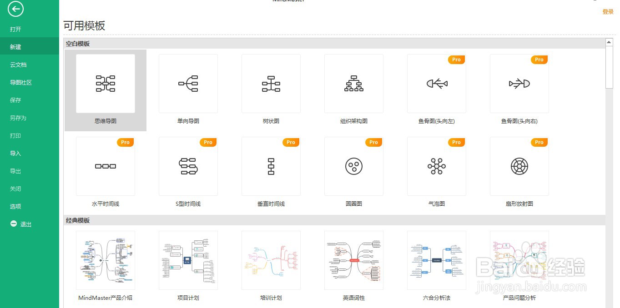Choose the 鱼骨图(头向左) Pro template
This screenshot has width=620, height=308.
pos(436,83)
